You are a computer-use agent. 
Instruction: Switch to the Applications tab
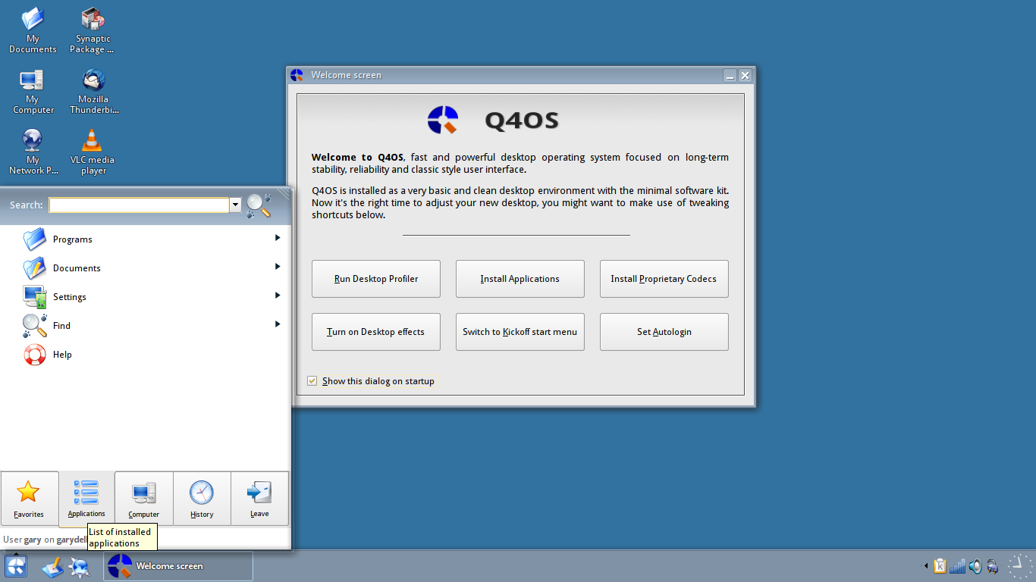[86, 499]
